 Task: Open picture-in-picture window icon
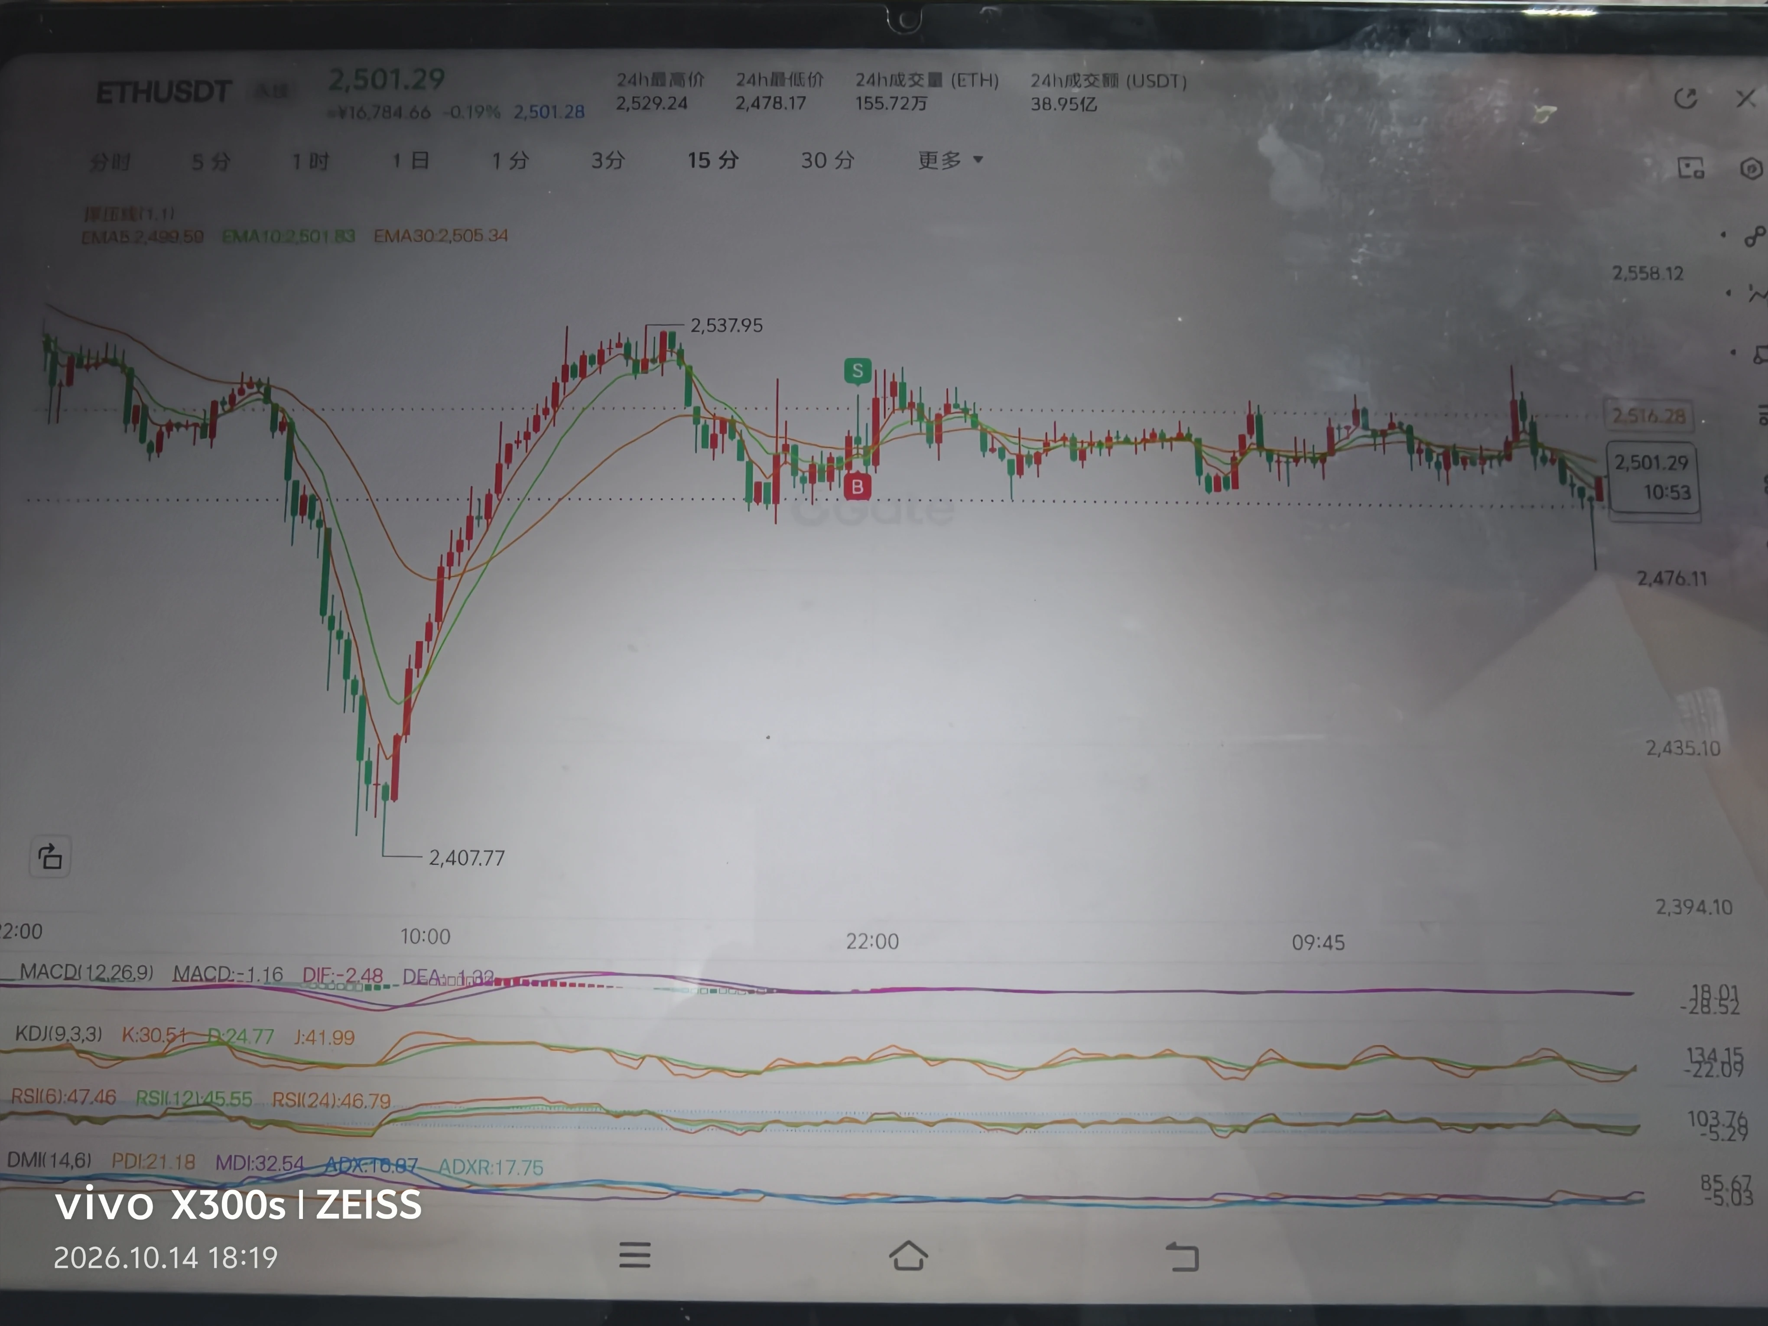pyautogui.click(x=1690, y=168)
